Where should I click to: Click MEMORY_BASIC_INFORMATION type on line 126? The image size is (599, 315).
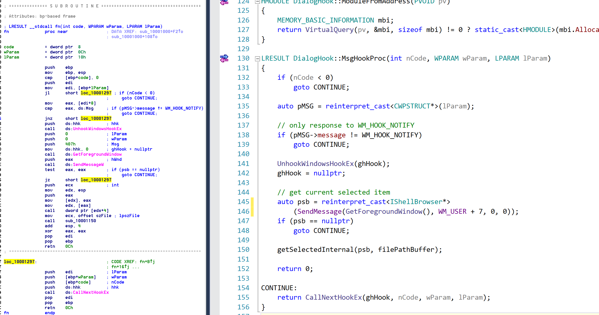[326, 20]
